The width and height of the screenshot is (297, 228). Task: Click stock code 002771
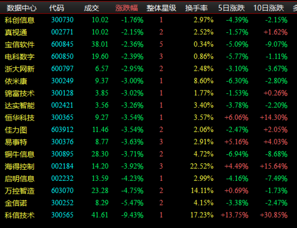pyautogui.click(x=62, y=32)
